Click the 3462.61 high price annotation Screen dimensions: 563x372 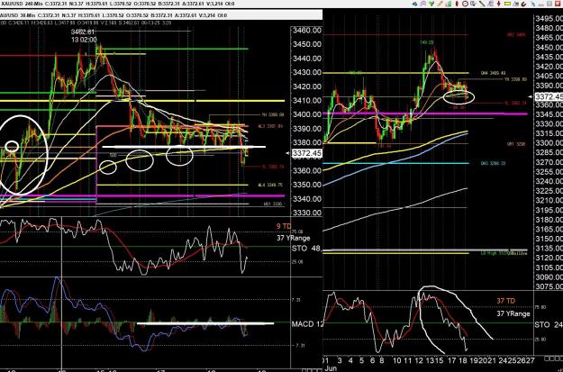pos(85,32)
